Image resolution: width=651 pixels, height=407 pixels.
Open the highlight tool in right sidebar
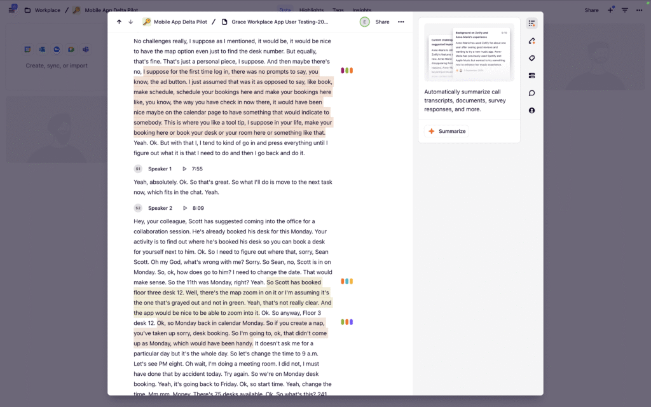[x=531, y=41]
